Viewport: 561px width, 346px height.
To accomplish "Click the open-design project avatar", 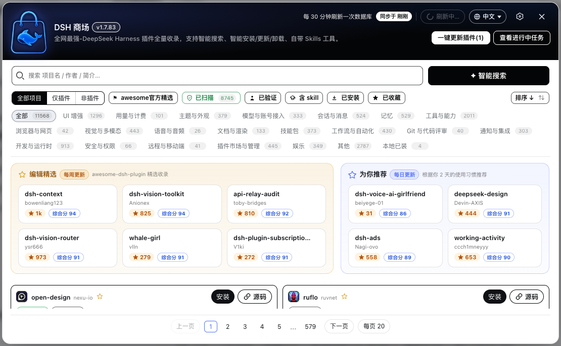I will pos(22,297).
